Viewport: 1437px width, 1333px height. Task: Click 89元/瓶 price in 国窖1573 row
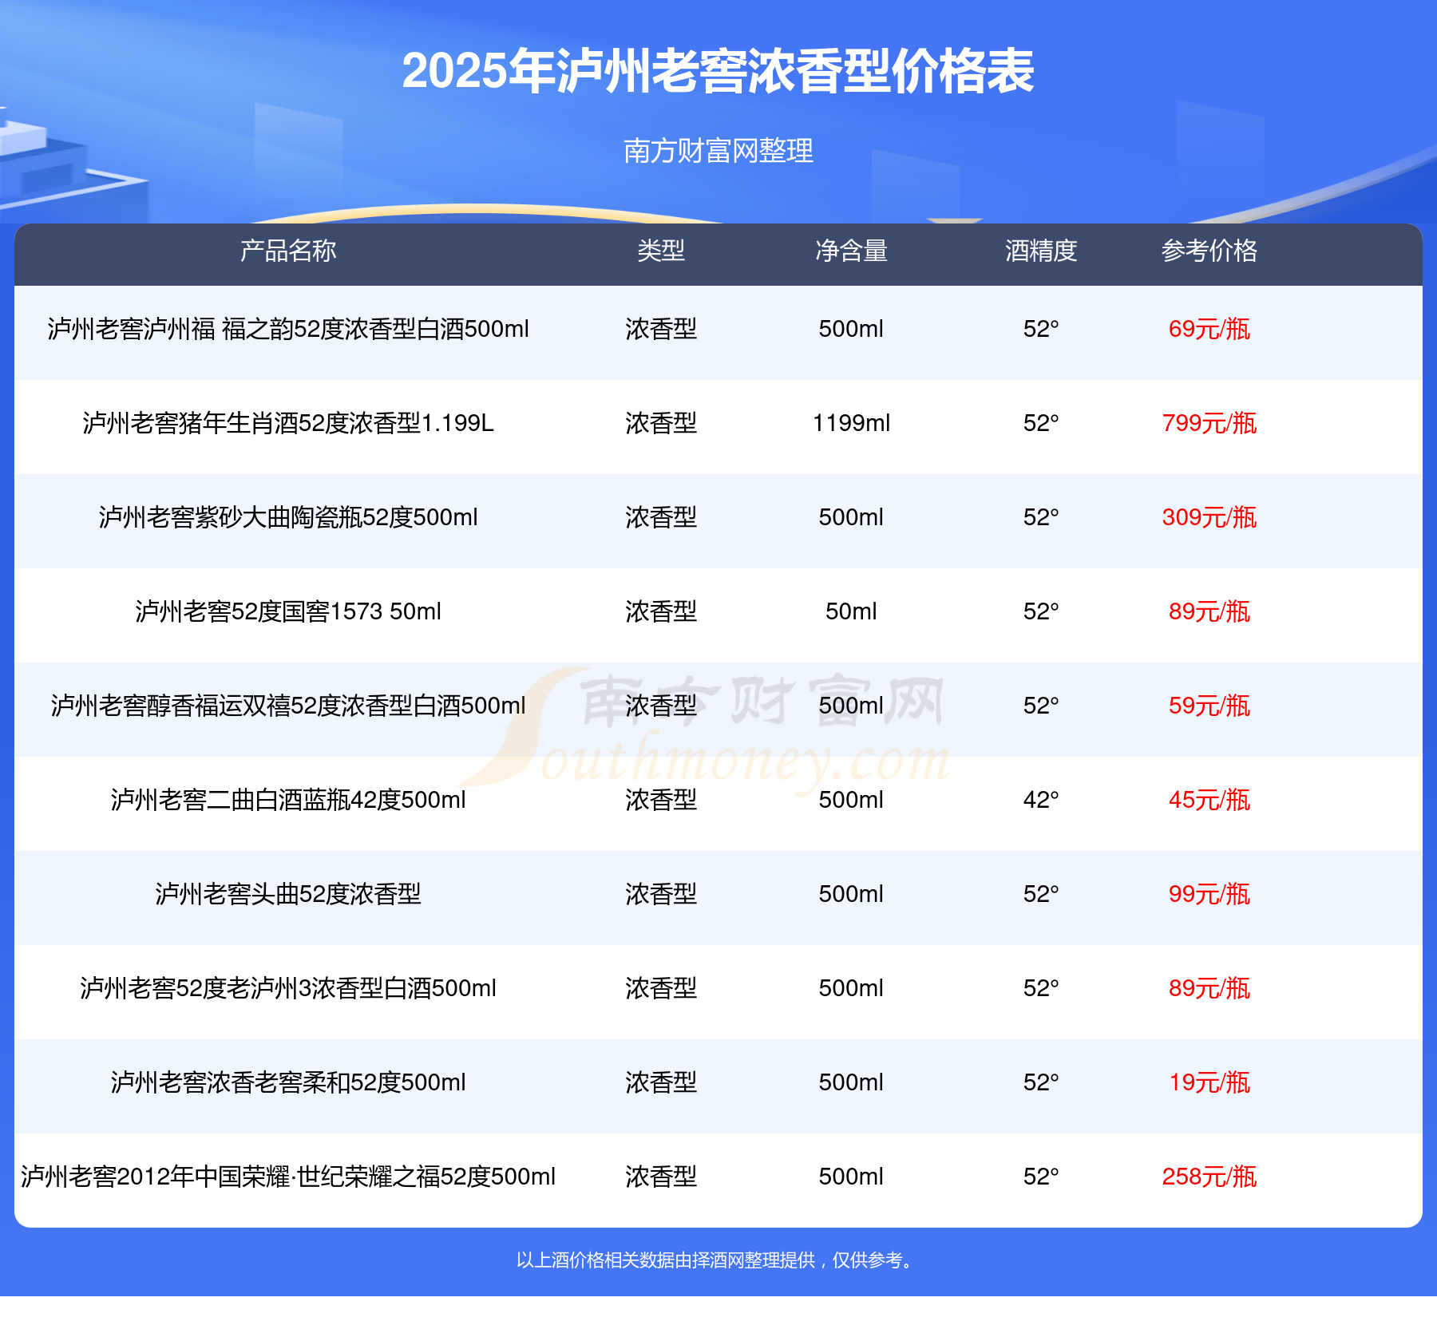coord(1209,611)
